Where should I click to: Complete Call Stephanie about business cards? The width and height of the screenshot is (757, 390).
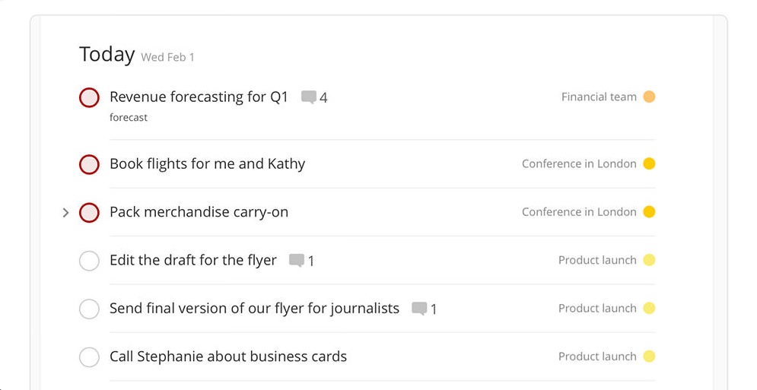tap(89, 357)
